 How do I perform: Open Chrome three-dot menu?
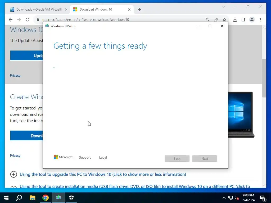coord(260,20)
